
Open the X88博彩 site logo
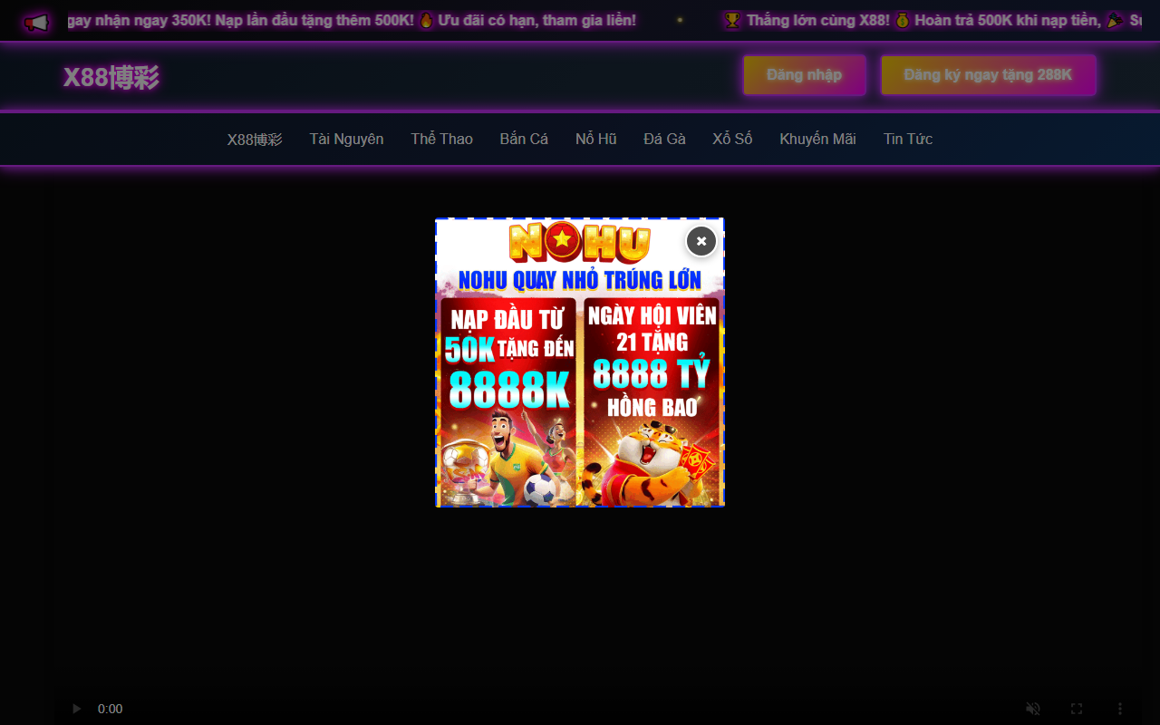pos(111,77)
